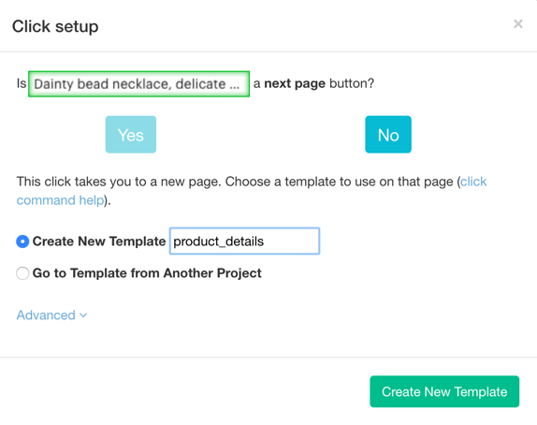Click the bold 'next page' text
The image size is (537, 425).
tap(295, 83)
